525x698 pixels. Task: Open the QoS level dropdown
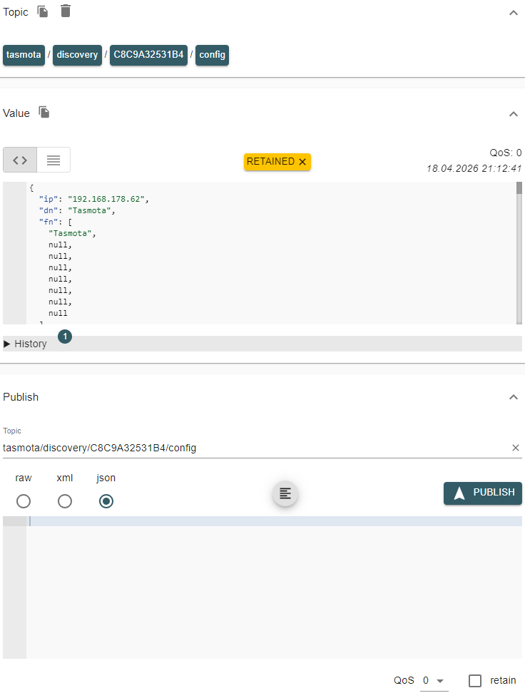(434, 680)
